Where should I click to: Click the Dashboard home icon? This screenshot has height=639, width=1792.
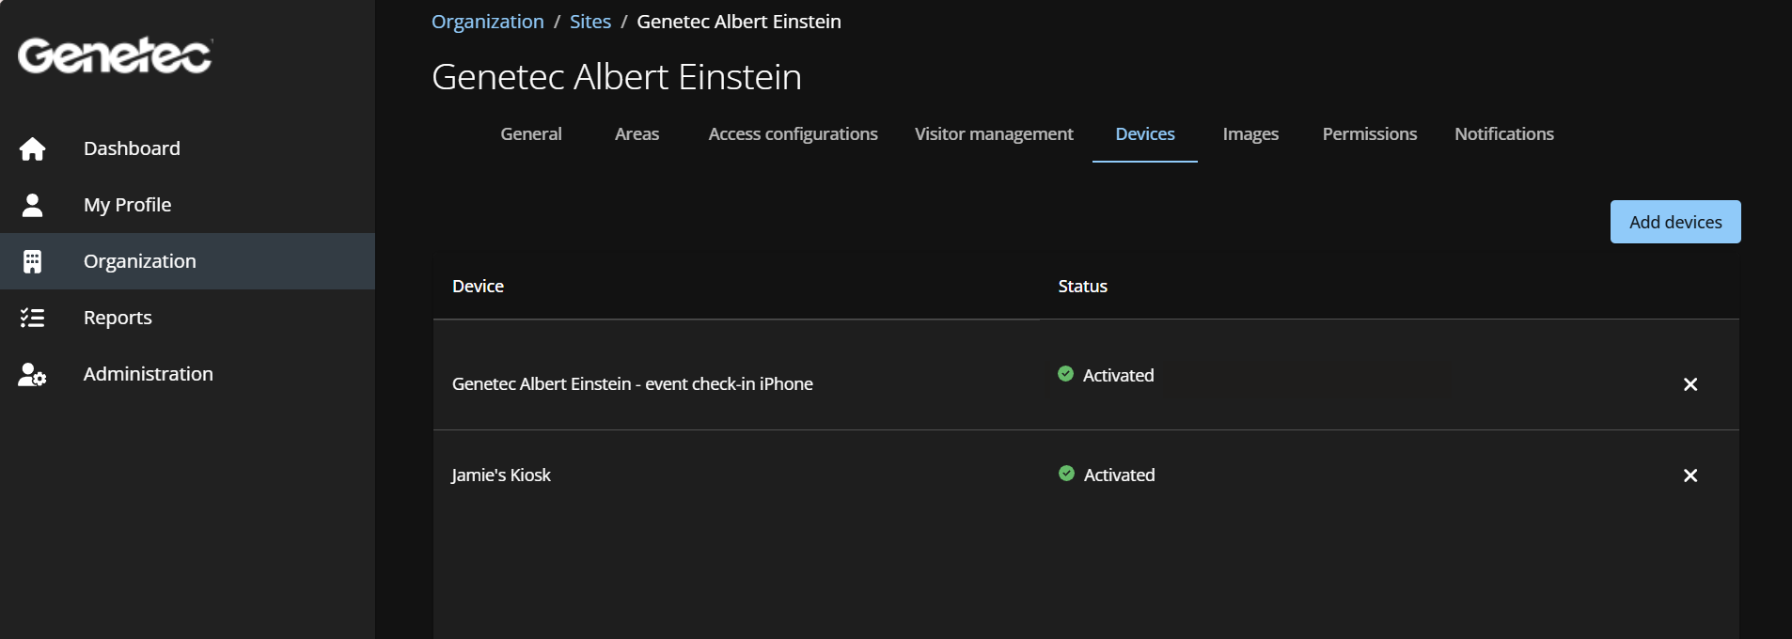[x=32, y=148]
